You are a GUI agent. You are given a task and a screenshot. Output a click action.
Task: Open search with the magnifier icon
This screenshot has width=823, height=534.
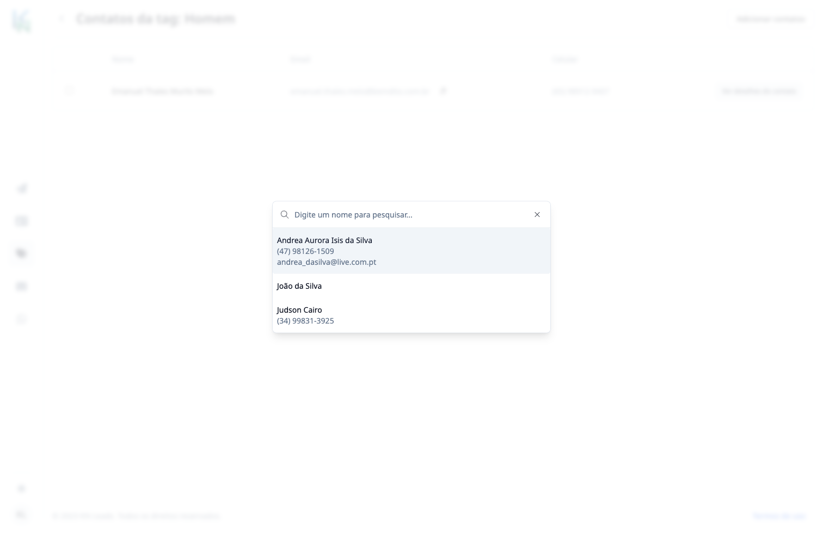click(285, 214)
